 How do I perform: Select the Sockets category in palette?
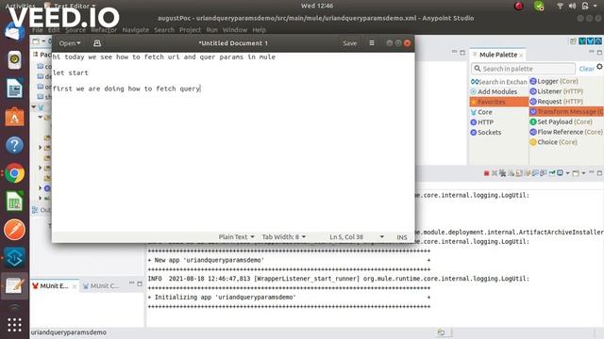[486, 133]
